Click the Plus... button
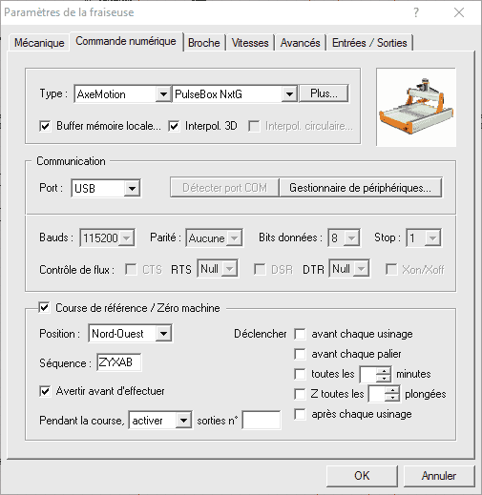Screen dimensions: 482x495 (324, 93)
